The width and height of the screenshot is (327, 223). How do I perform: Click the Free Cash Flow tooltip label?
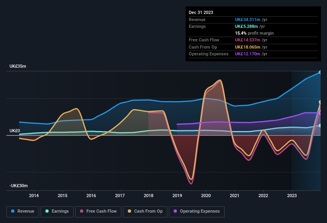click(204, 40)
